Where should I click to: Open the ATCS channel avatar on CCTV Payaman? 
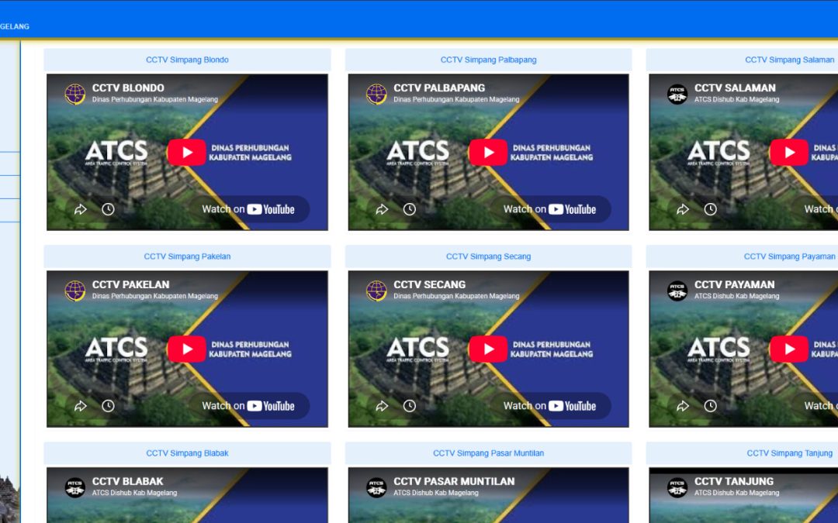(x=677, y=291)
